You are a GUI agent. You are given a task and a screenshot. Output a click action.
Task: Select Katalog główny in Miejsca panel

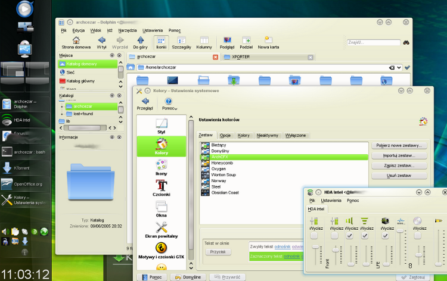tap(88, 81)
